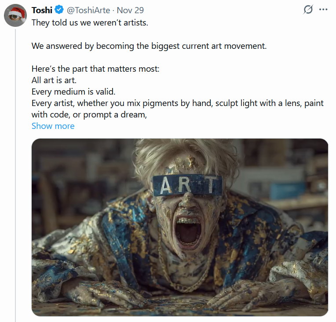Image resolution: width=336 pixels, height=322 pixels.
Task: Open Toshi's profile avatar with Santa hat
Action: pos(15,16)
